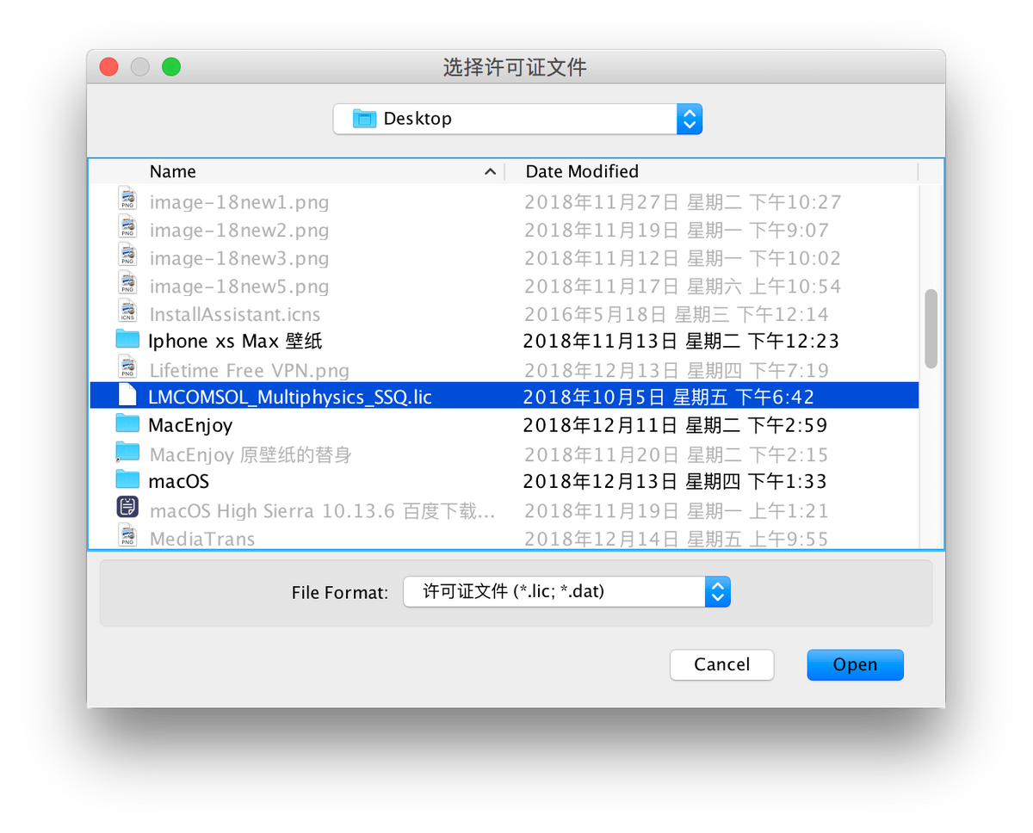This screenshot has width=1033, height=833.
Task: Click the Cancel button
Action: tap(722, 664)
